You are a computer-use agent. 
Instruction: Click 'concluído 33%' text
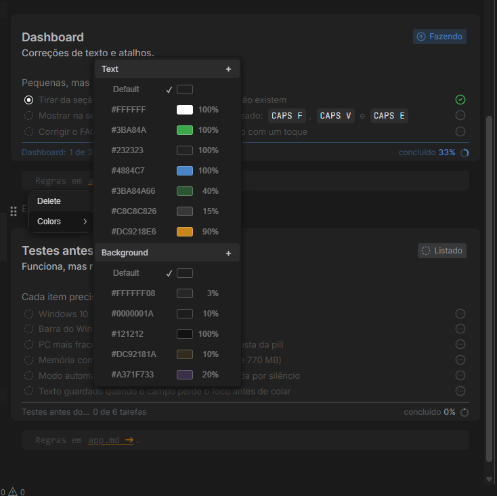(427, 152)
